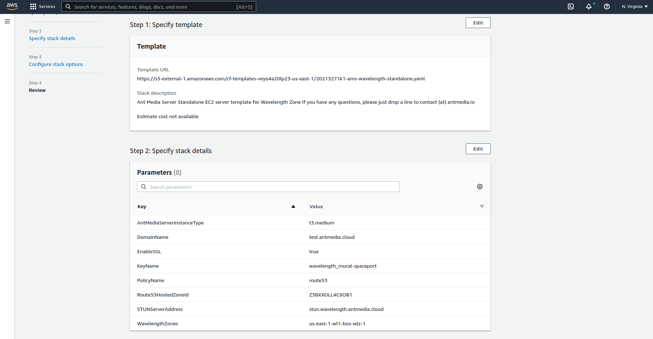Open the parameters table settings gear
This screenshot has height=339, width=653.
480,187
